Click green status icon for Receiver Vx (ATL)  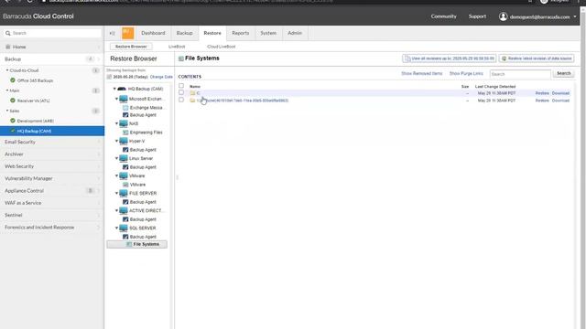click(13, 101)
